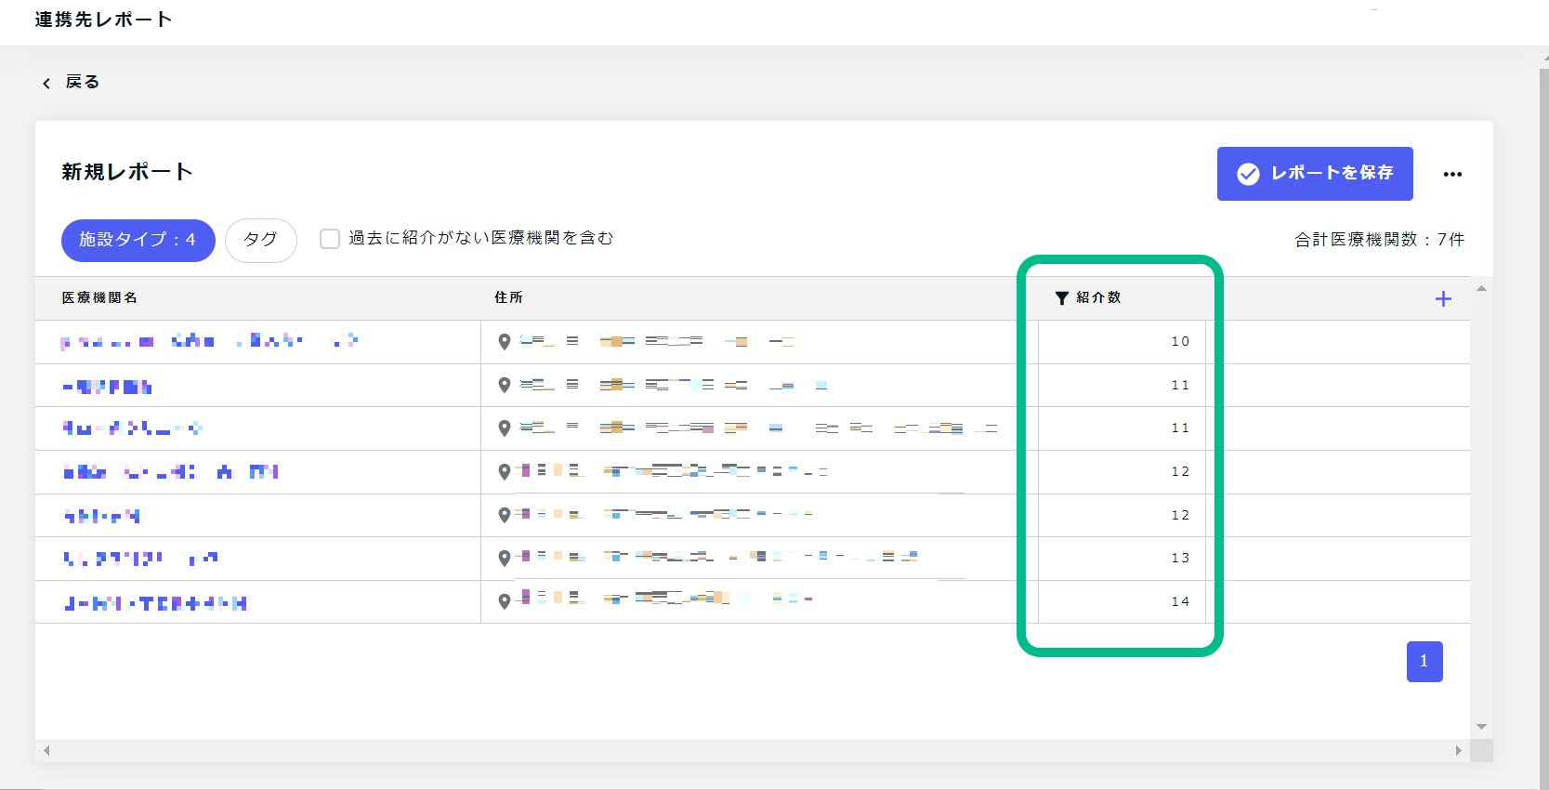Click the map pin in the 10-referrals row

coord(505,342)
